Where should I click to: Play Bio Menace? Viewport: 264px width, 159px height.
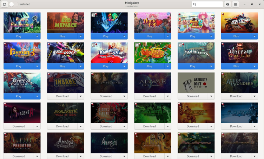coord(62,36)
